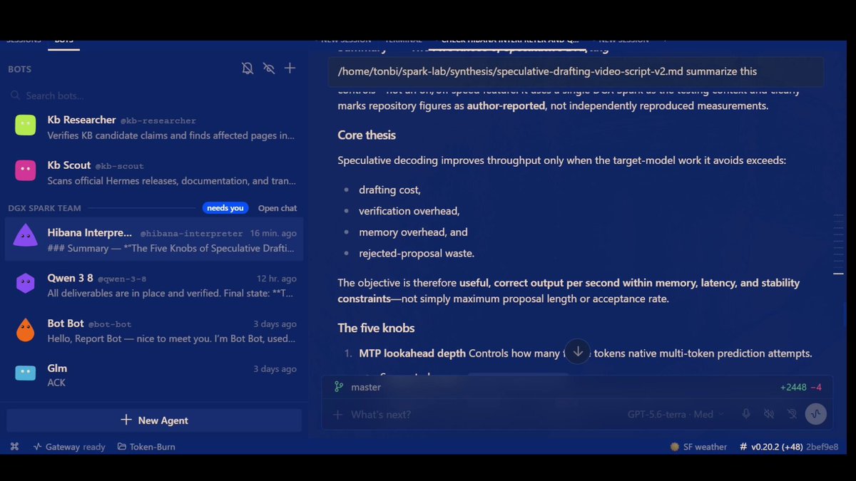
Task: Toggle hidden bots eye icon
Action: [269, 68]
